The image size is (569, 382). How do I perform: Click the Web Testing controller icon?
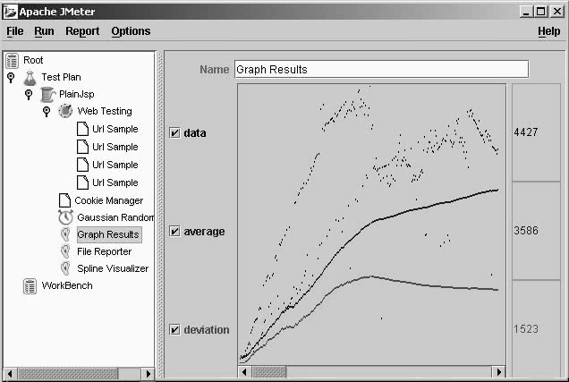pos(65,111)
